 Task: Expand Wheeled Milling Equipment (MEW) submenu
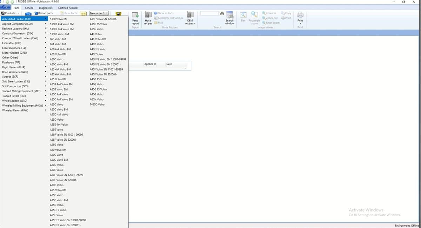coord(24,106)
